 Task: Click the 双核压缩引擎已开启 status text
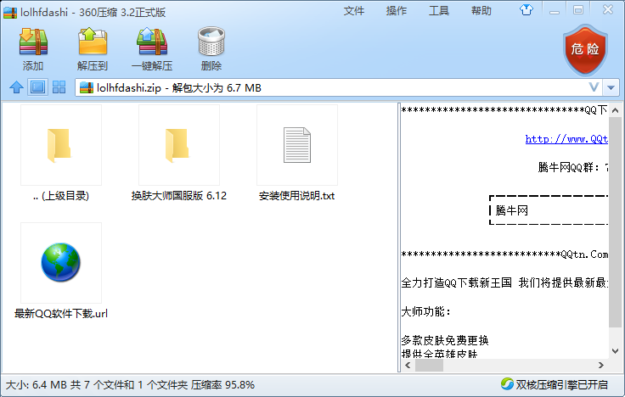(x=561, y=384)
